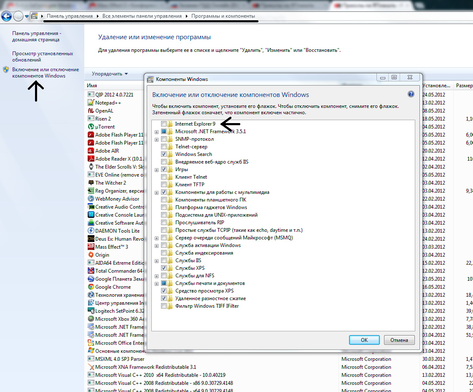This screenshot has height=392, width=473.
Task: Expand the Служба активации Windows node
Action: tap(156, 246)
